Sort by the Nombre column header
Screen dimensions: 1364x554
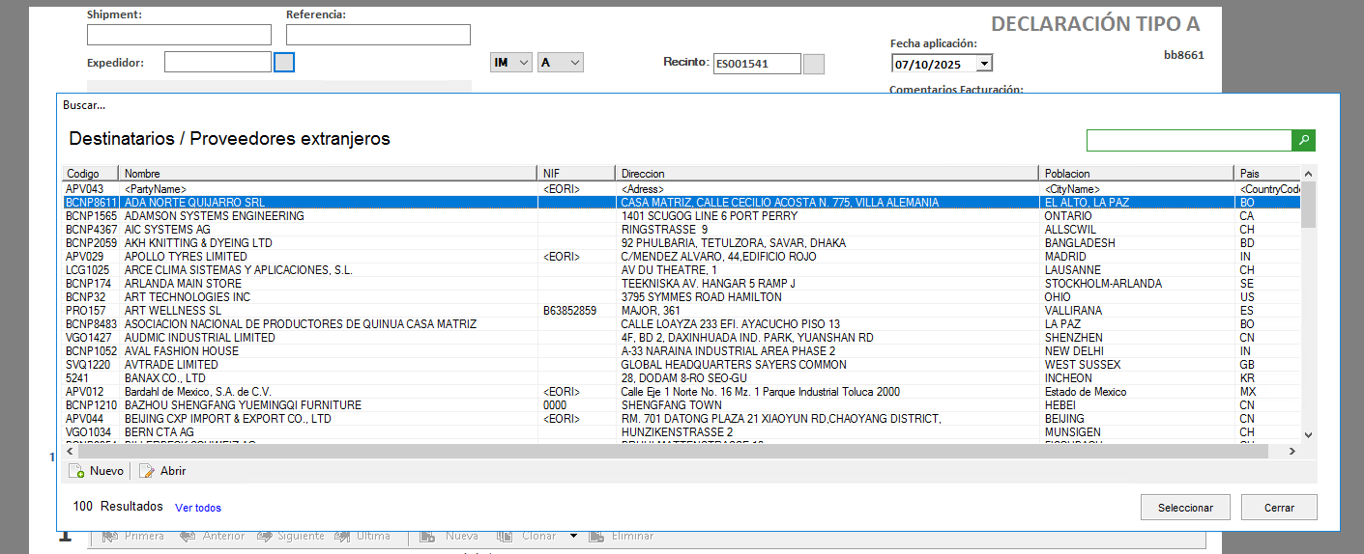(329, 173)
